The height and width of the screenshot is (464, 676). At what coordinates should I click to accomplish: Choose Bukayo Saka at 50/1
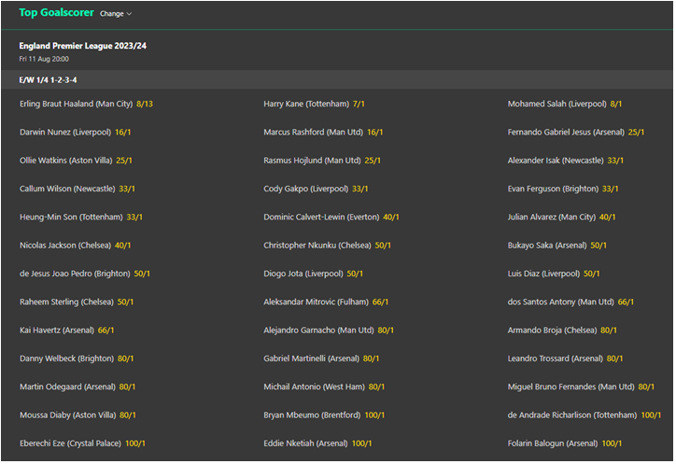[x=557, y=246]
